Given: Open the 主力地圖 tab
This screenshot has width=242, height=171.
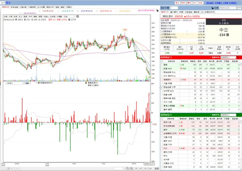Looking at the screenshot, I should [41, 7].
